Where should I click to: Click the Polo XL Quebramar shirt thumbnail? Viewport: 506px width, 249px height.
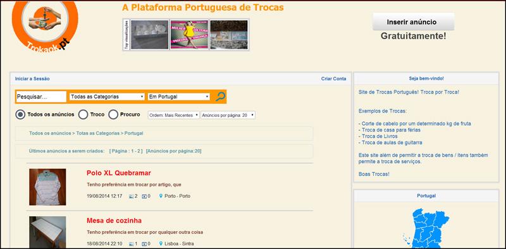(47, 187)
